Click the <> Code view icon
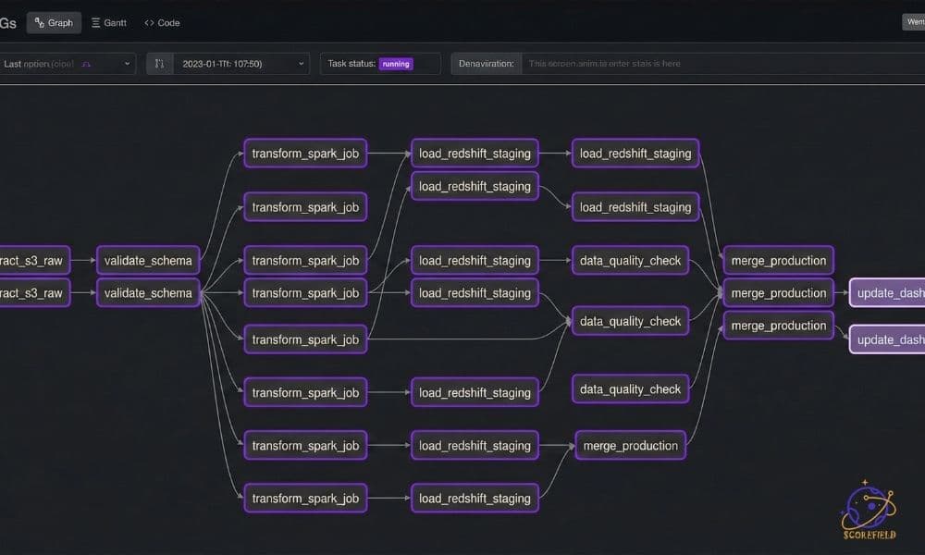This screenshot has height=555, width=925. [x=151, y=22]
